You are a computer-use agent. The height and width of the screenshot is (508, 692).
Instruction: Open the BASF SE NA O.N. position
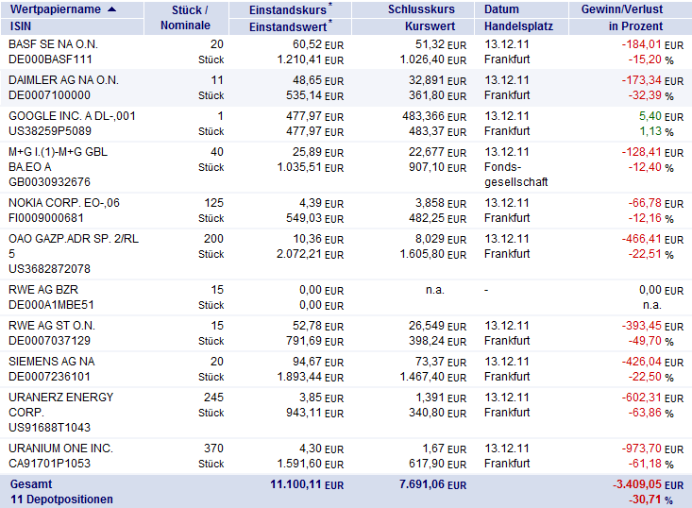click(x=53, y=44)
